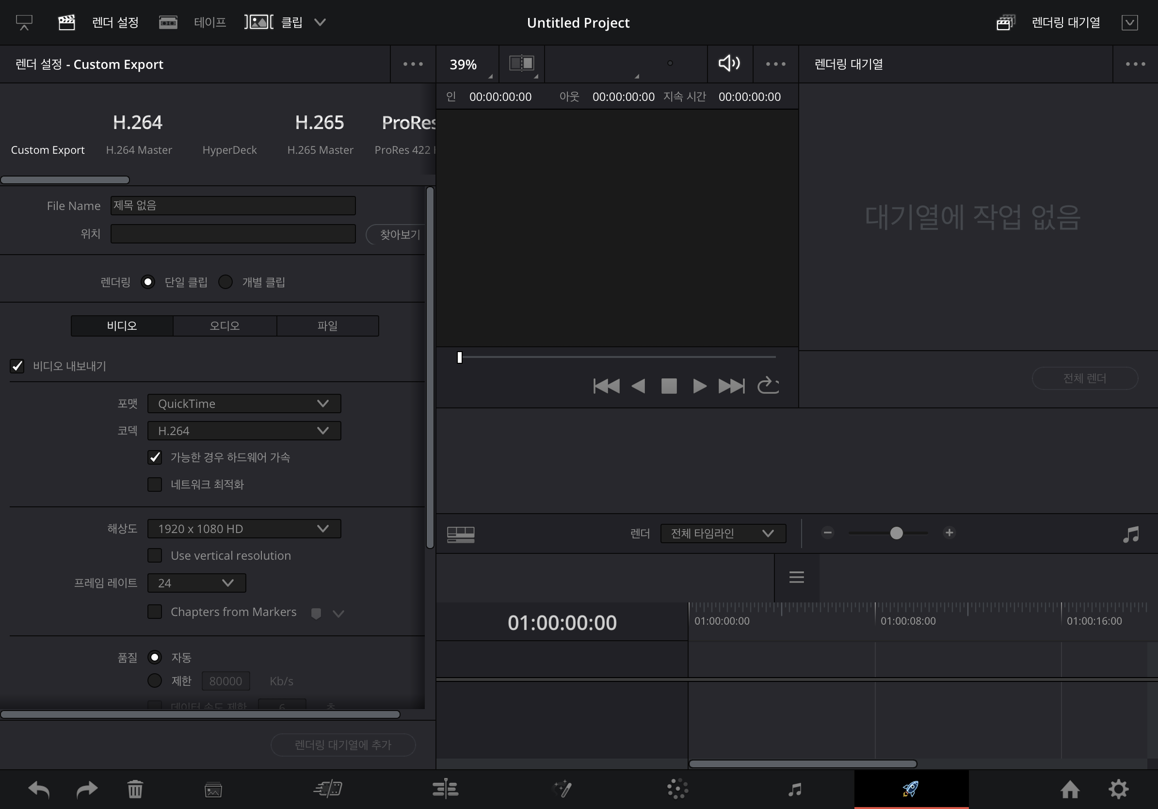The image size is (1158, 809).
Task: Open the Media page icon
Action: tap(213, 789)
